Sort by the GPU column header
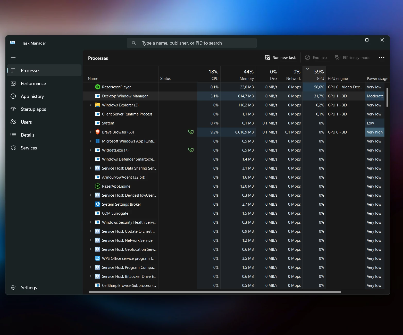 click(x=314, y=74)
